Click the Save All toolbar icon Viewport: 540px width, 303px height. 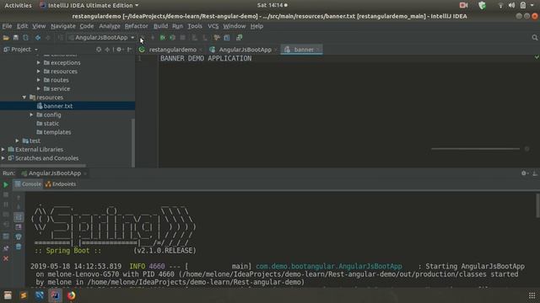(16, 38)
